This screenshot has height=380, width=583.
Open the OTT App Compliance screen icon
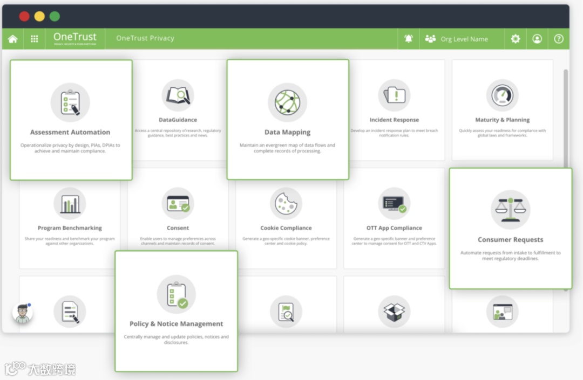click(x=394, y=203)
